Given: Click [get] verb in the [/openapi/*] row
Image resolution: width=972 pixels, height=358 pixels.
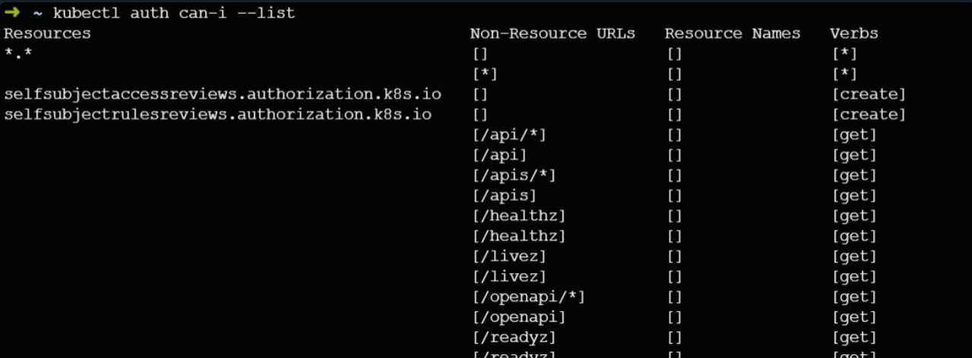Looking at the screenshot, I should 854,297.
